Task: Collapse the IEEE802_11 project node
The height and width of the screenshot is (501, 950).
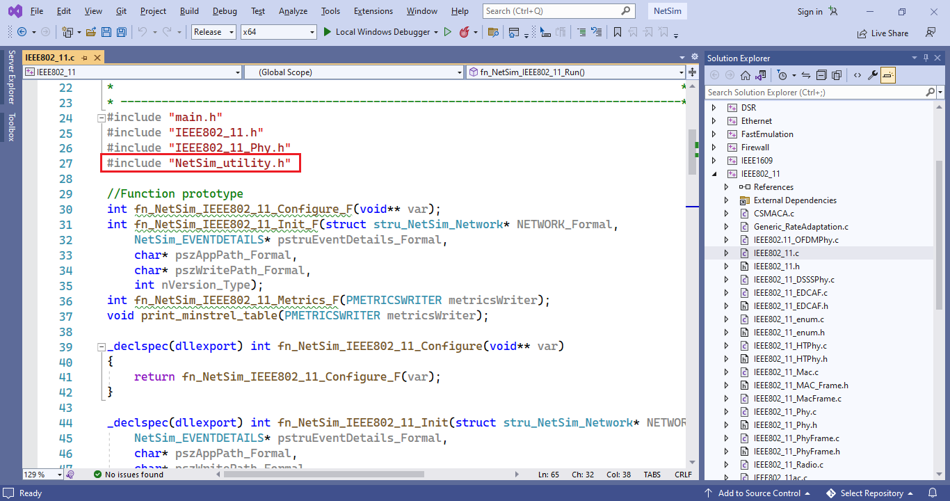Action: pyautogui.click(x=714, y=174)
